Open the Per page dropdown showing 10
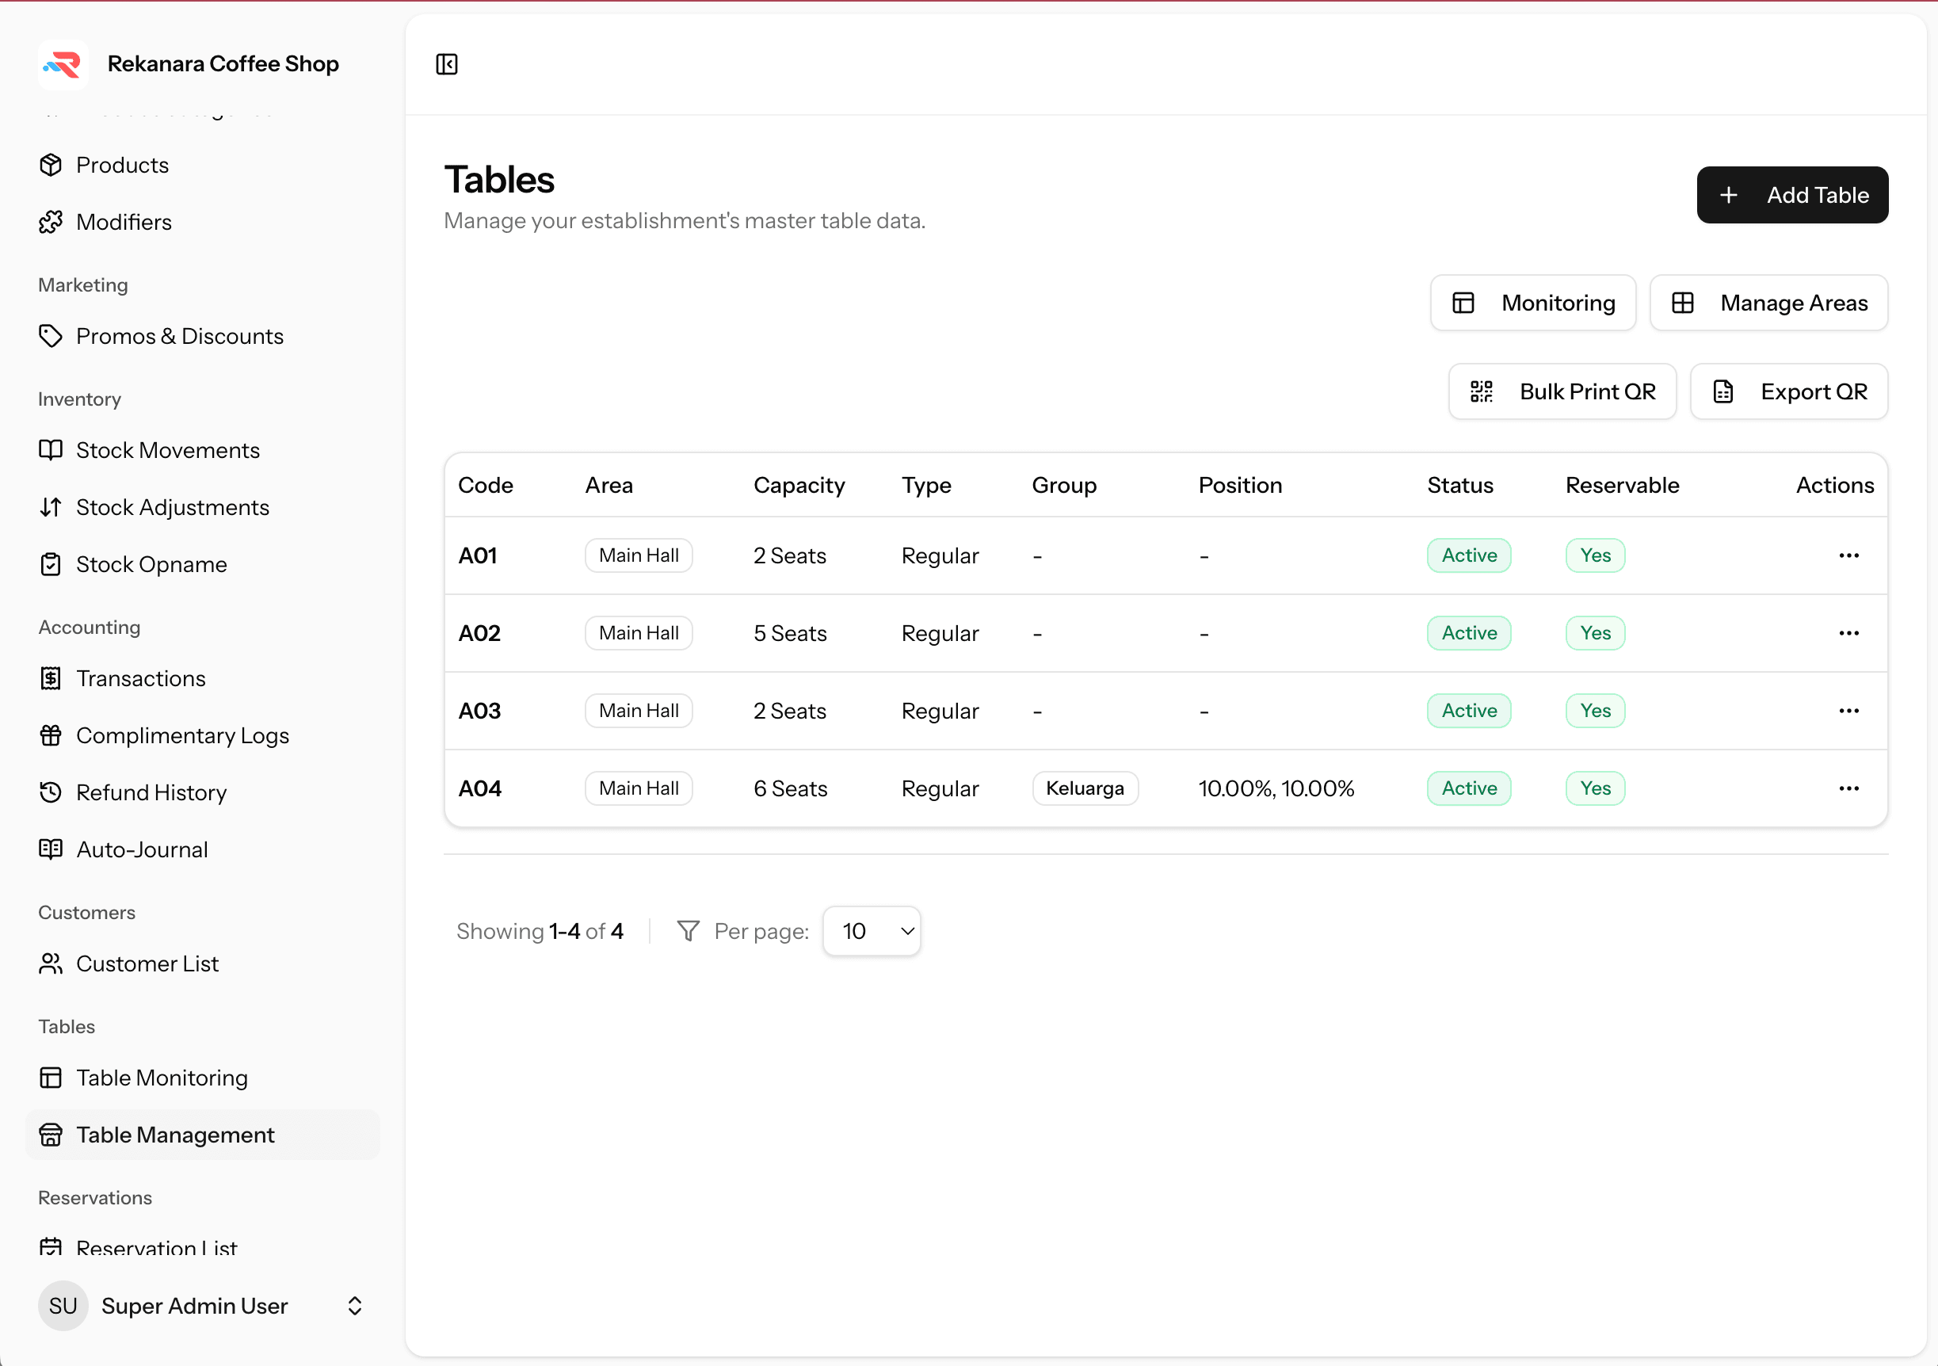Image resolution: width=1938 pixels, height=1366 pixels. pyautogui.click(x=871, y=931)
